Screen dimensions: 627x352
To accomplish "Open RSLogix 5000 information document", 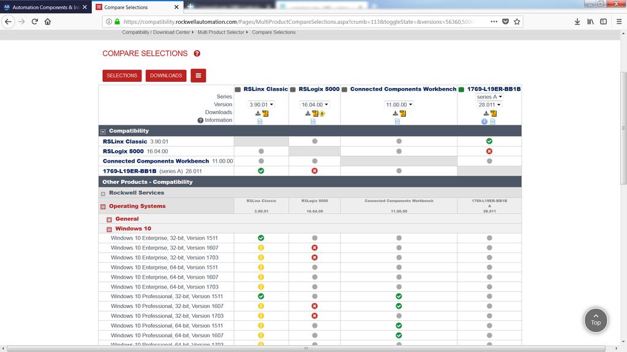I will coord(313,122).
